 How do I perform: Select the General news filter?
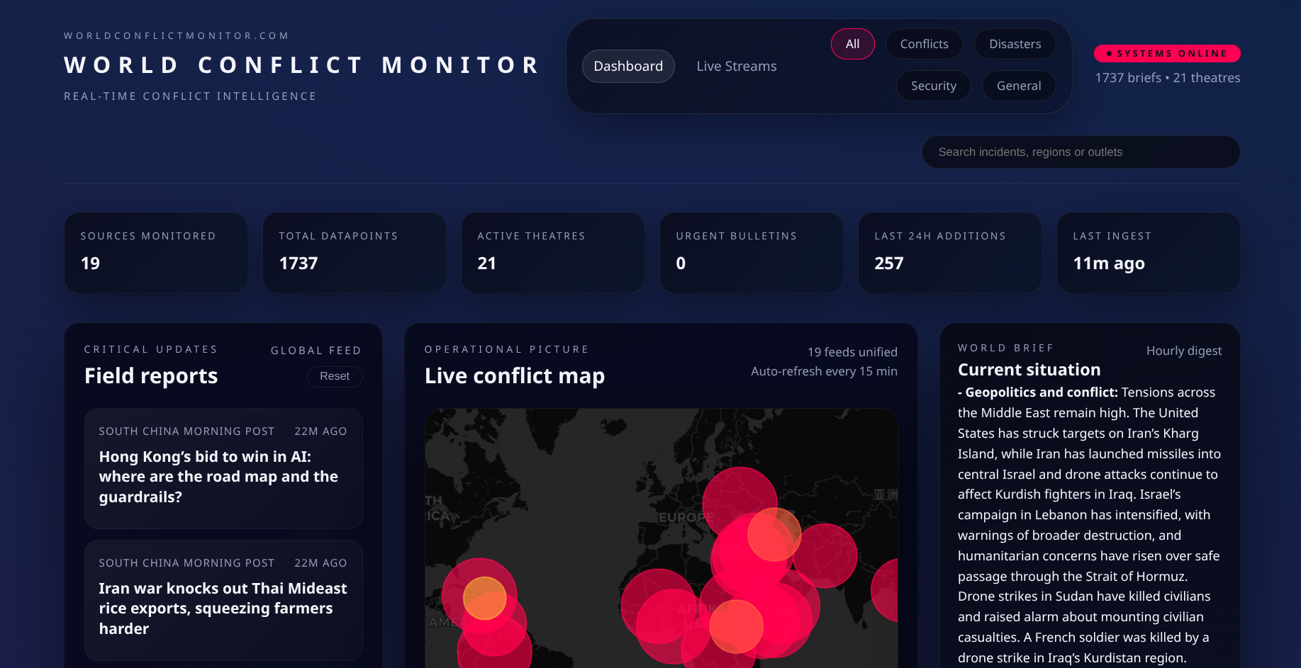click(1019, 86)
